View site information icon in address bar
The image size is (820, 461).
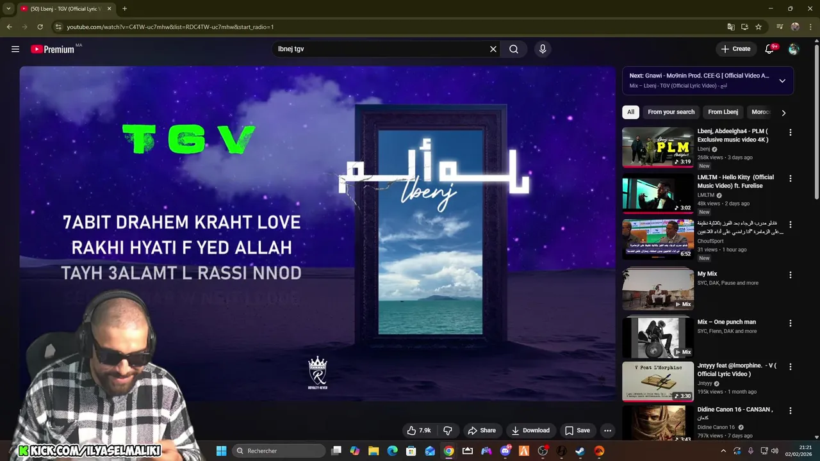(x=58, y=27)
